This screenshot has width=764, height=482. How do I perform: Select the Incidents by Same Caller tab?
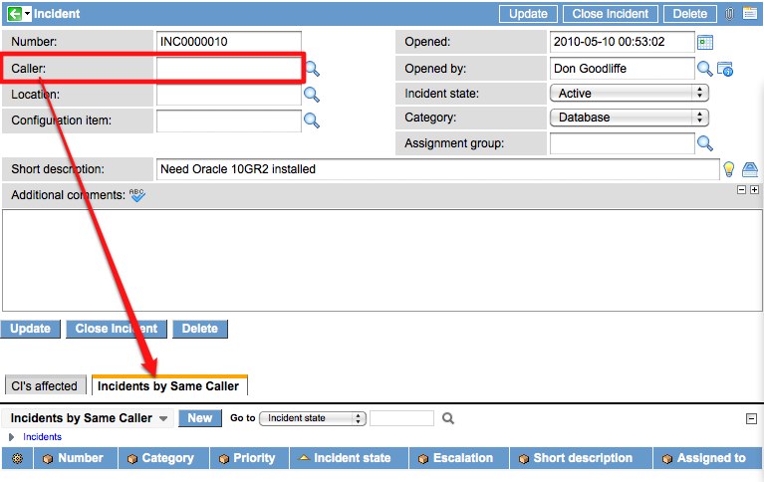click(x=168, y=386)
